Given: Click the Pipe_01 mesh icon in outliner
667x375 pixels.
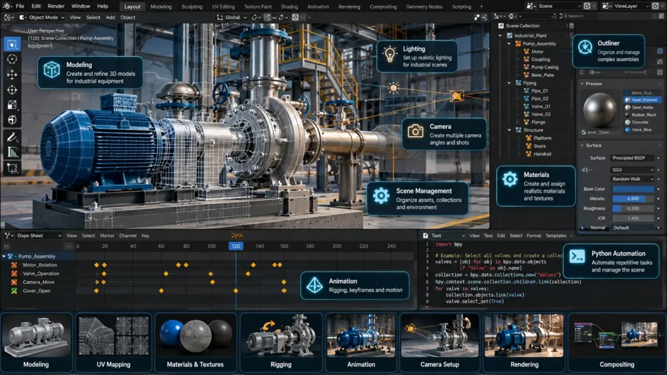Looking at the screenshot, I should pyautogui.click(x=526, y=90).
